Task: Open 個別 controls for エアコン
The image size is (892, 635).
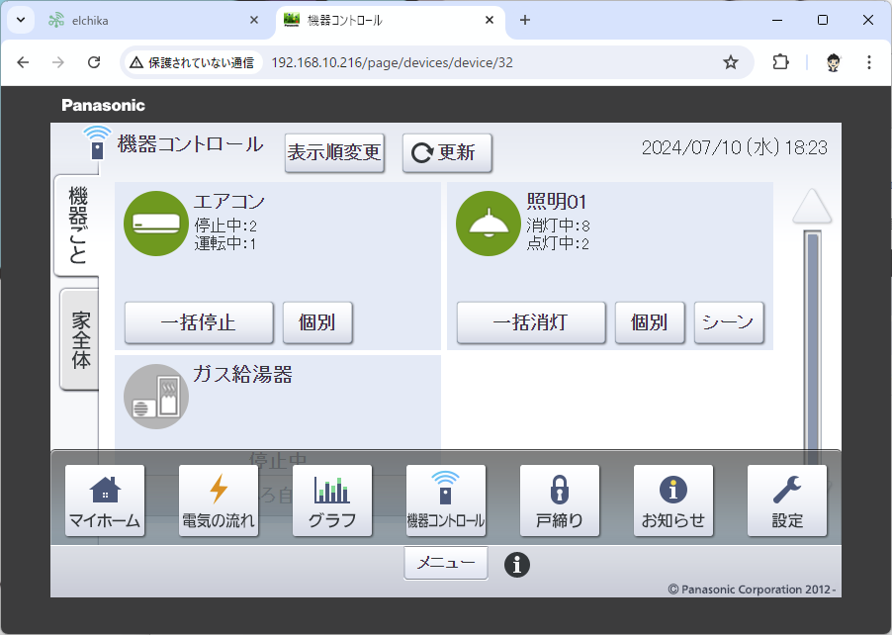Action: point(317,322)
